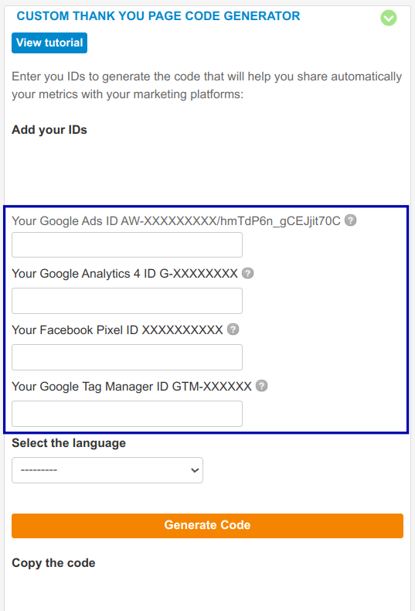Click the Google Analytics 4 ID text box

127,301
